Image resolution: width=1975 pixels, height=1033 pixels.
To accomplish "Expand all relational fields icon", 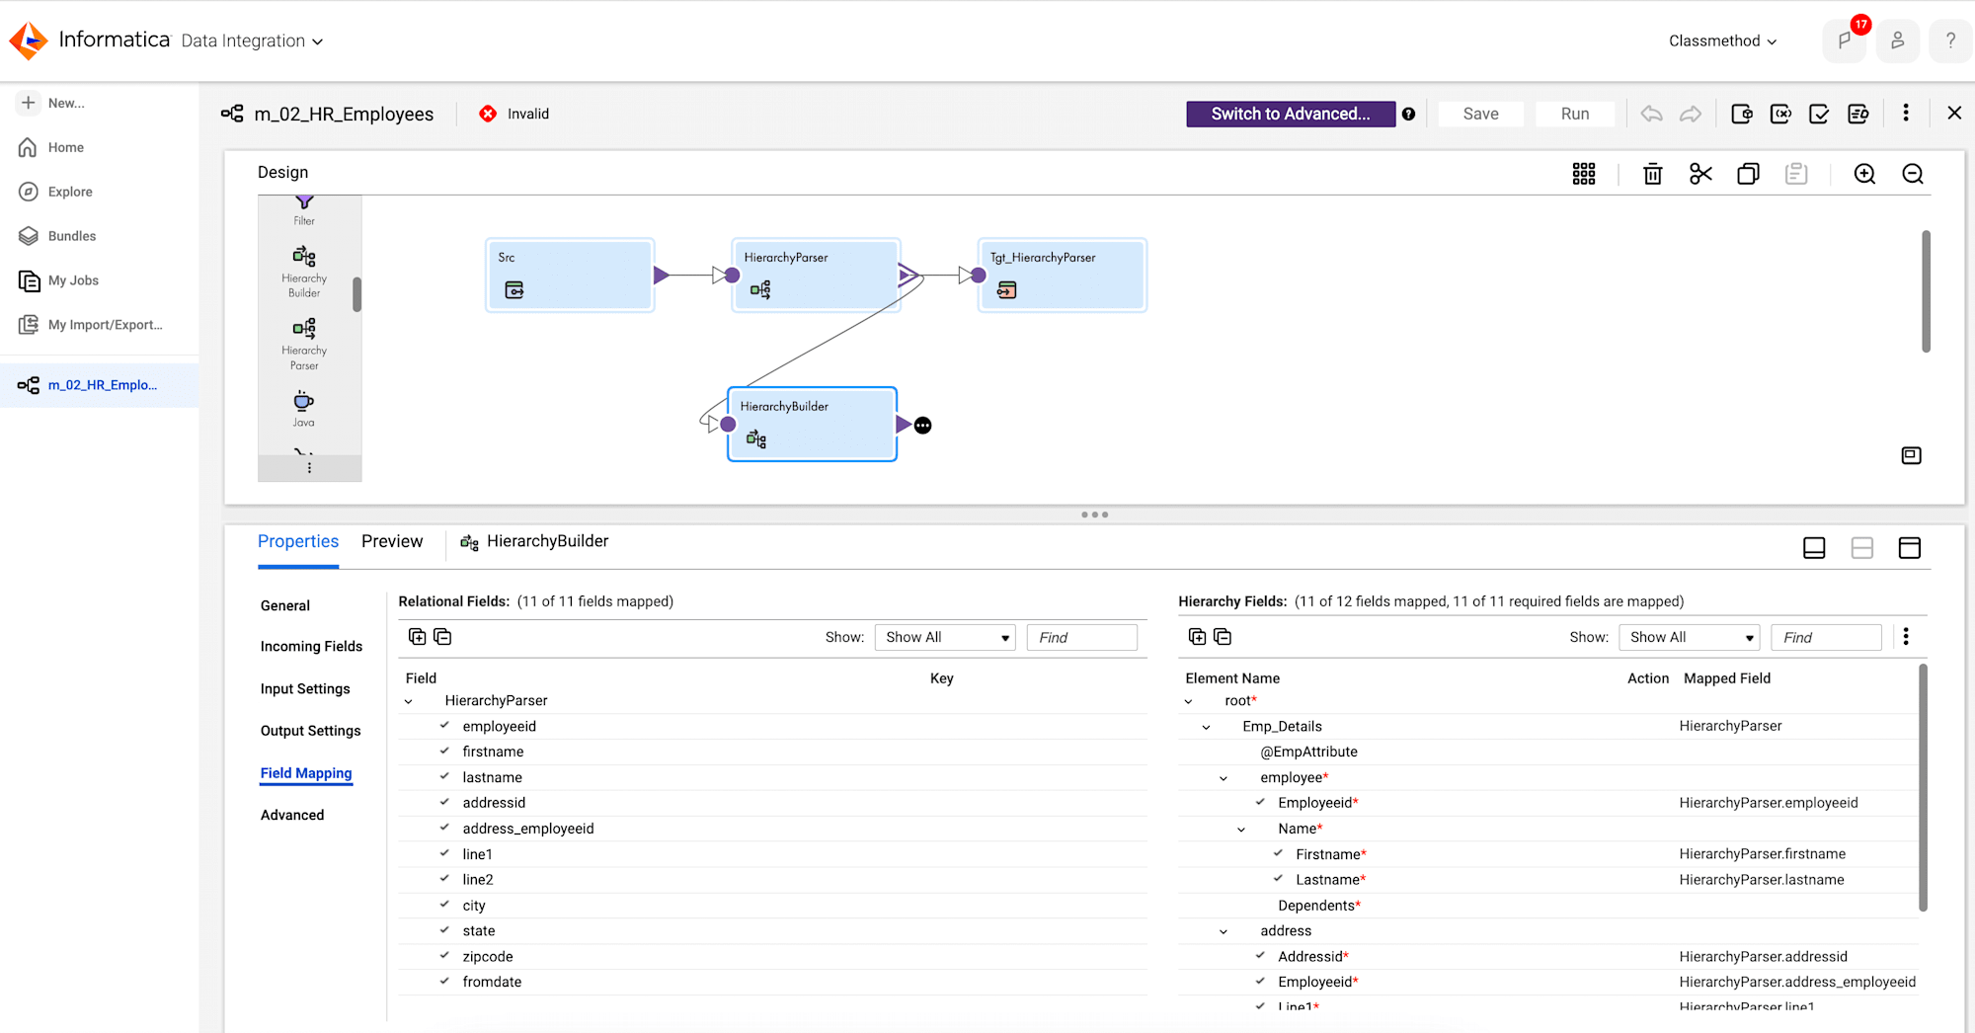I will pyautogui.click(x=417, y=637).
